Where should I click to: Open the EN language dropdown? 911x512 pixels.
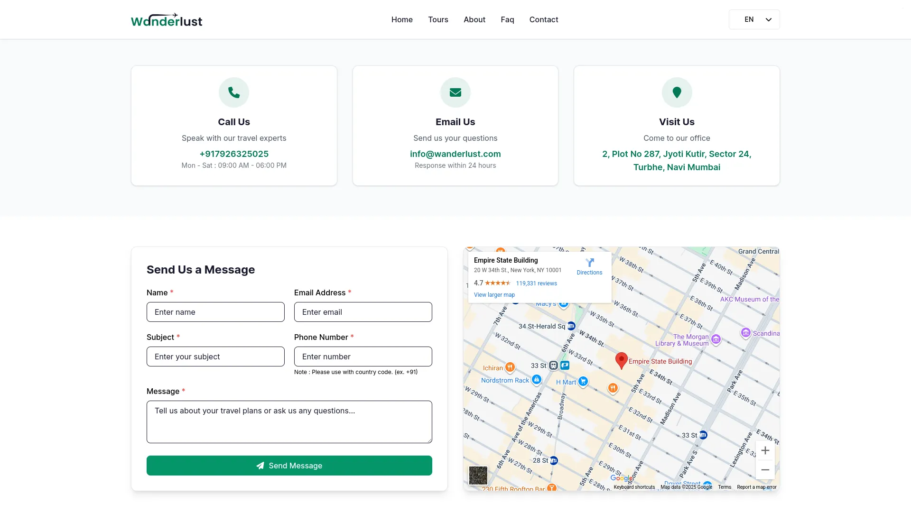(754, 19)
